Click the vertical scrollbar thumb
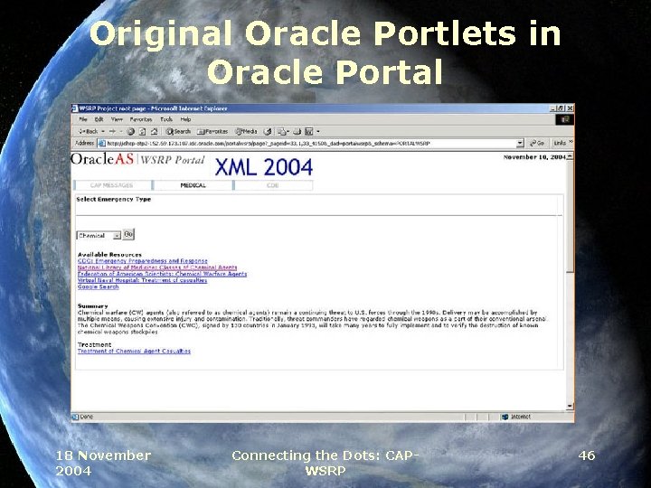This screenshot has width=651, height=488. pyautogui.click(x=570, y=216)
